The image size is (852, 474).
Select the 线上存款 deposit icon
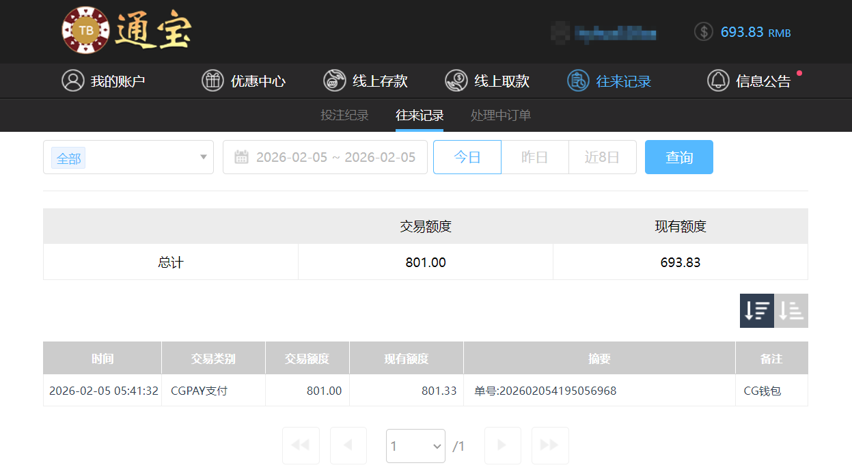pyautogui.click(x=334, y=80)
